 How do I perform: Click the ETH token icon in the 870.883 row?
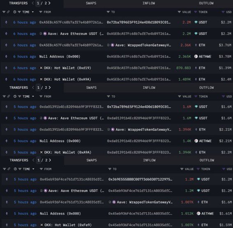click(x=196, y=68)
